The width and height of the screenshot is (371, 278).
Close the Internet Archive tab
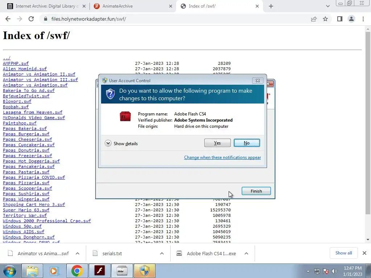[84, 6]
